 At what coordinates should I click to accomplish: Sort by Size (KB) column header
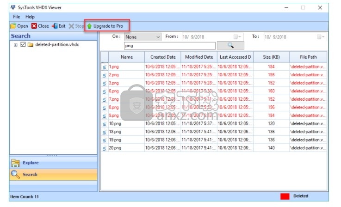[271, 57]
